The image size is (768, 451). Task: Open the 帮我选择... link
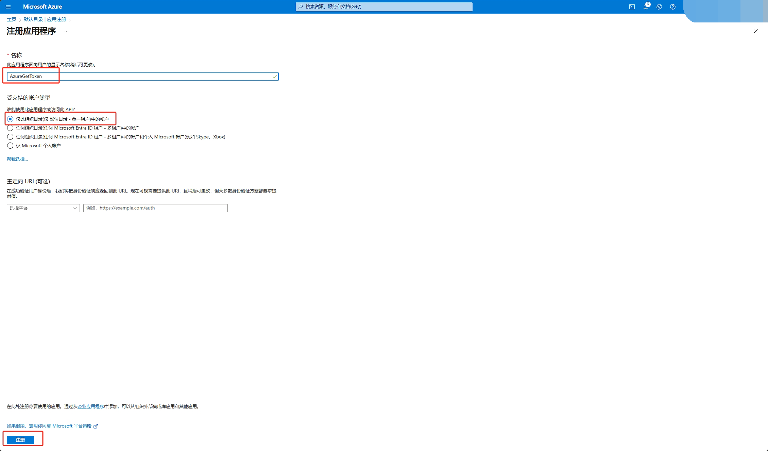coord(17,159)
